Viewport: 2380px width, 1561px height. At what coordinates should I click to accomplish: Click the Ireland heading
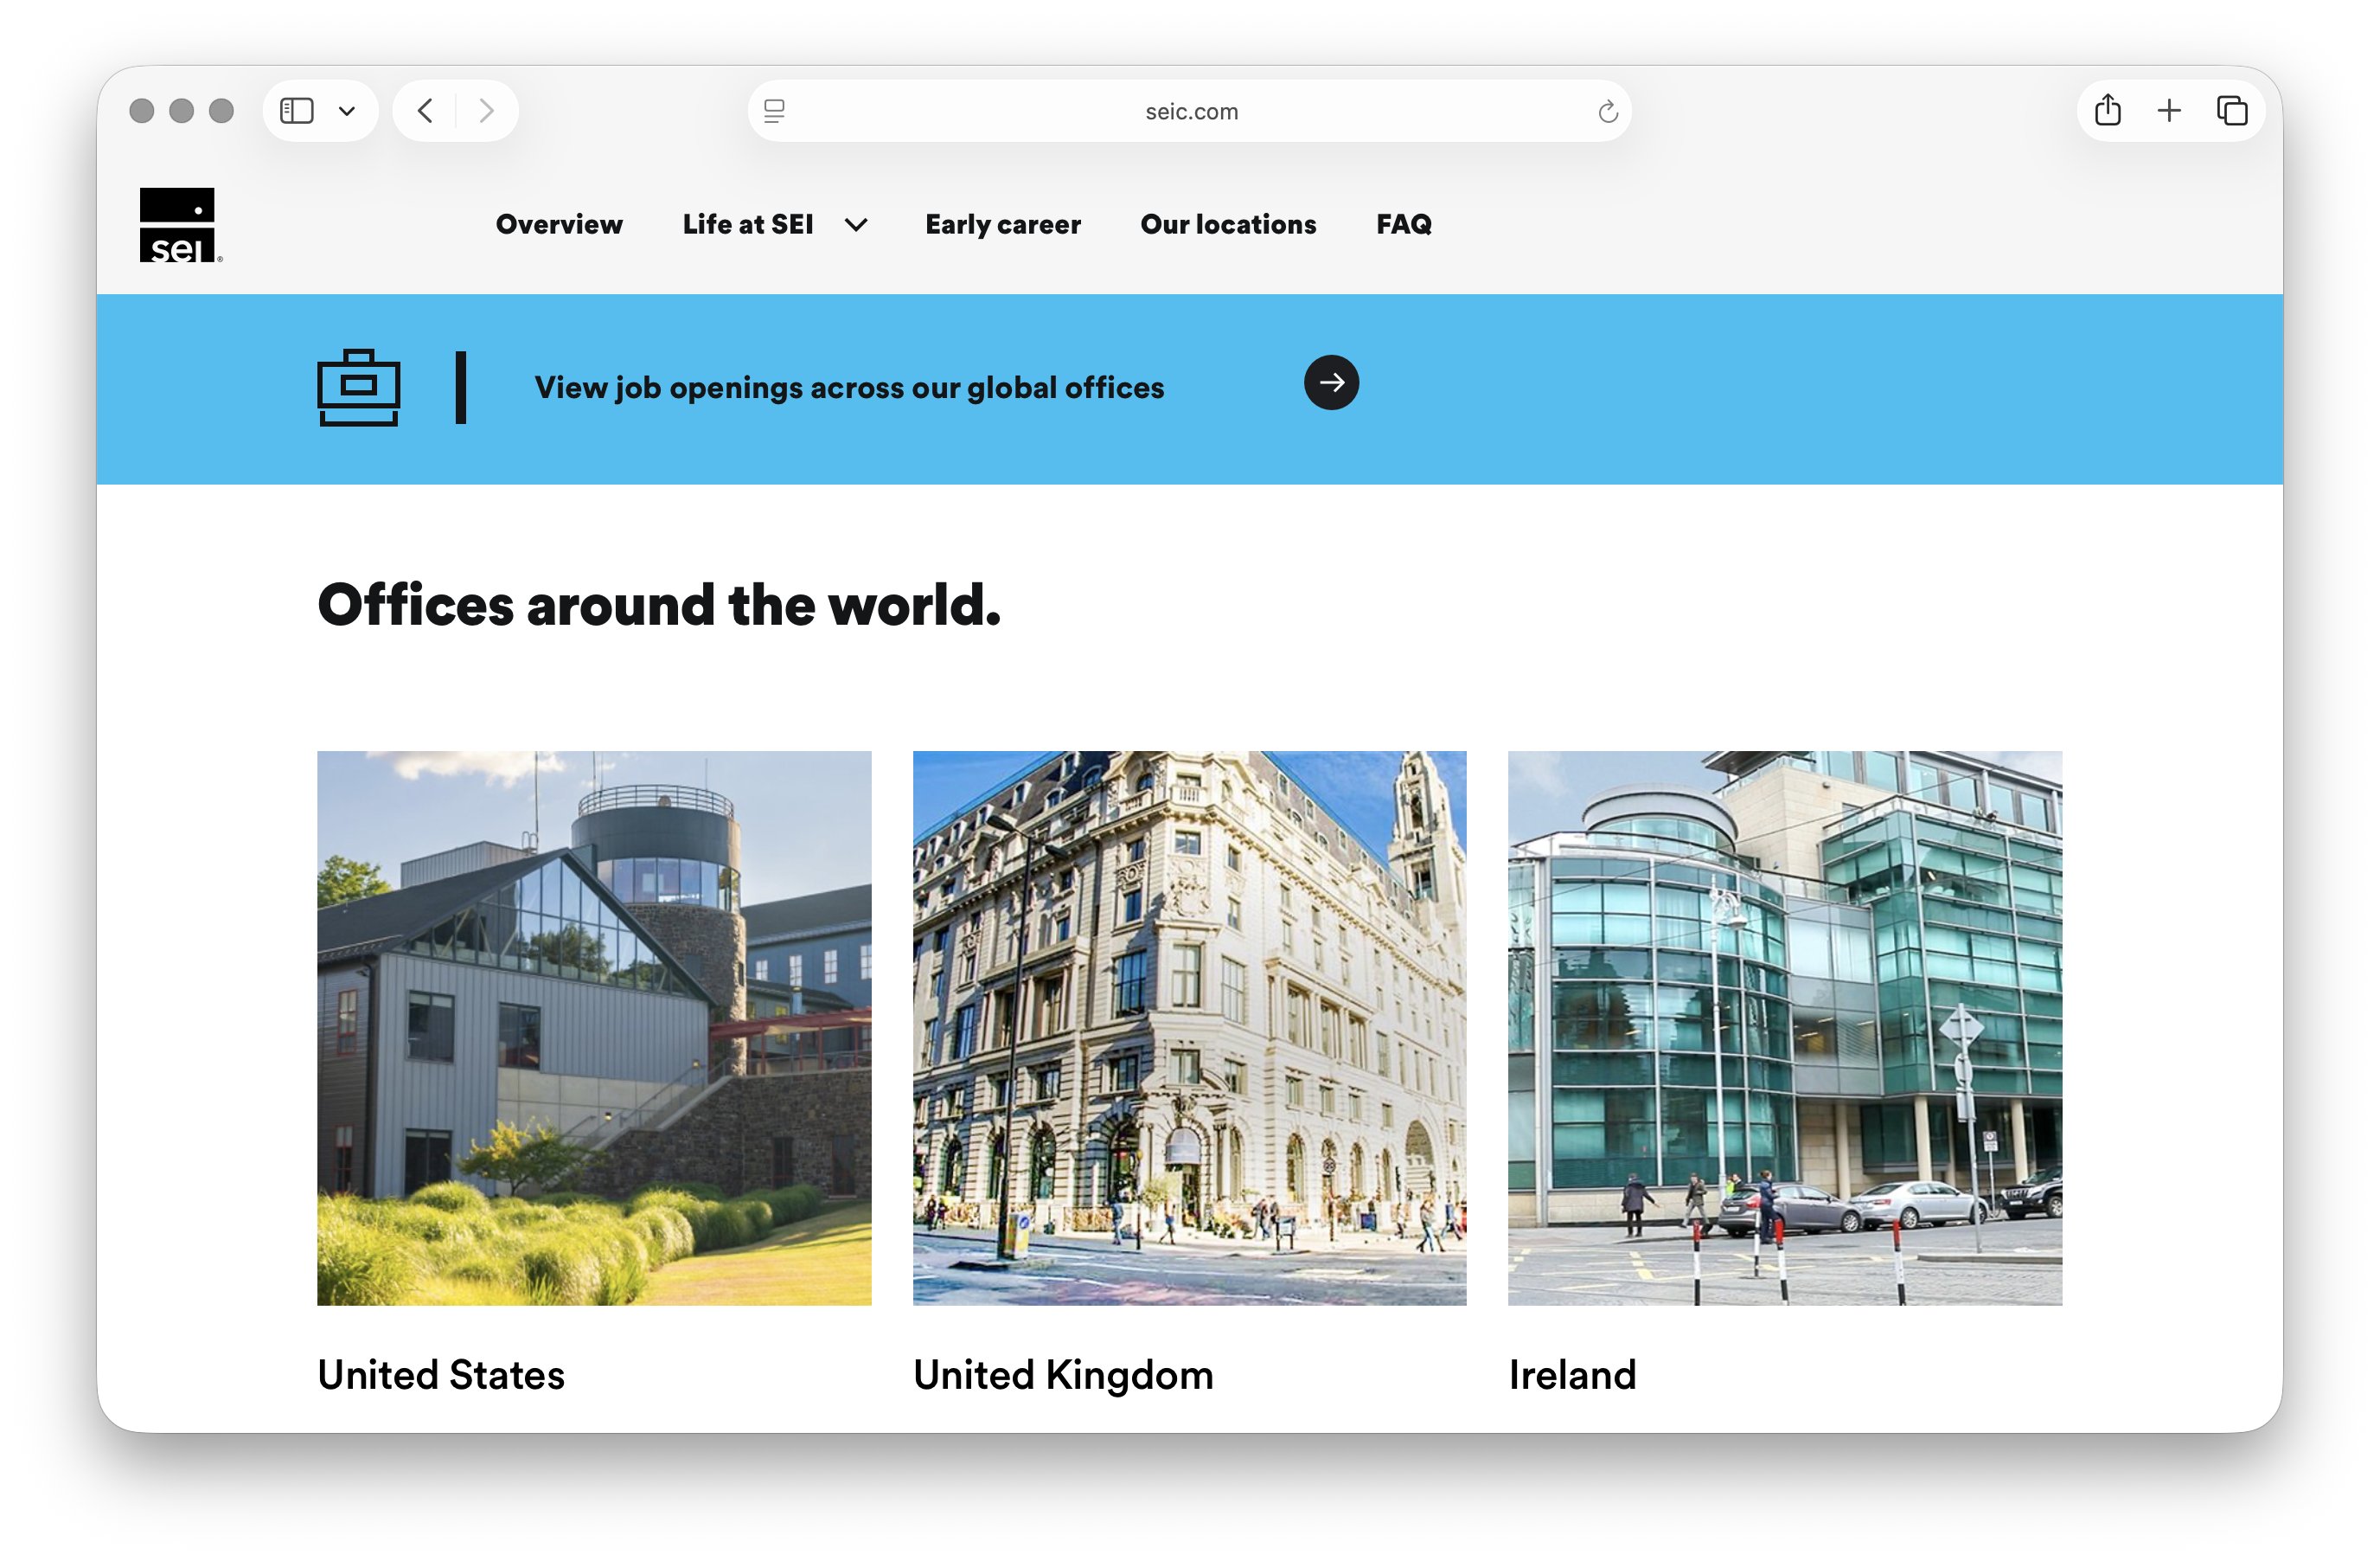point(1572,1375)
